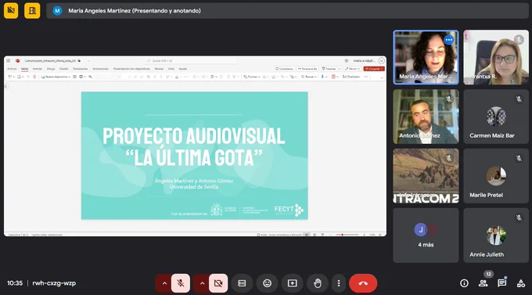The width and height of the screenshot is (532, 295).
Task: Click the yellow camera-off notice icon
Action: pyautogui.click(x=11, y=11)
